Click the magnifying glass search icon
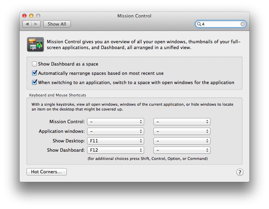Screen dimensions: 269x209 pos(199,24)
